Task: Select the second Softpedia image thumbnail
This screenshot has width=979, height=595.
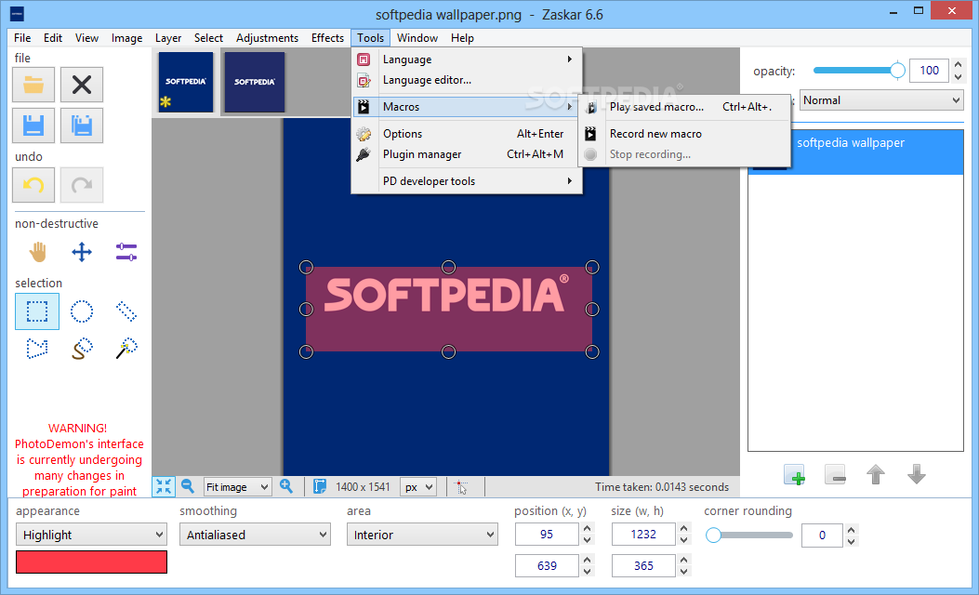Action: point(254,82)
